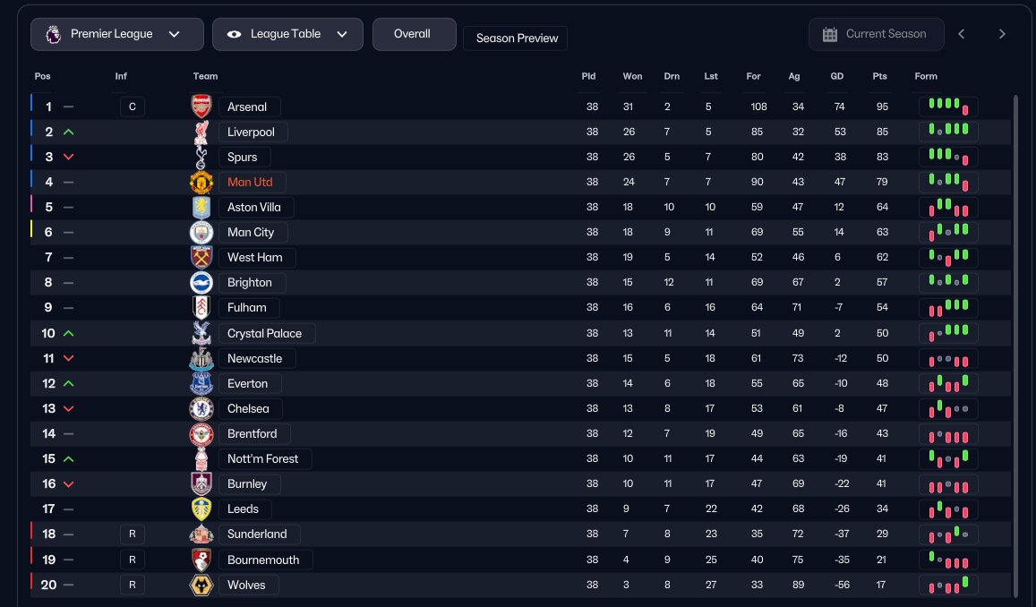Select the Crystal Palace team name

[265, 333]
